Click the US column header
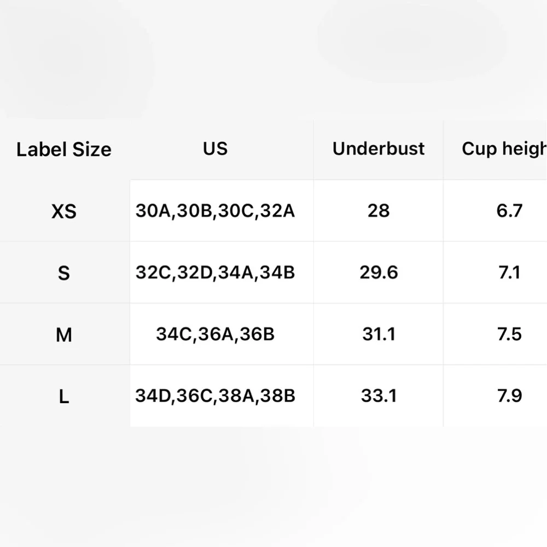The height and width of the screenshot is (547, 547). point(215,148)
